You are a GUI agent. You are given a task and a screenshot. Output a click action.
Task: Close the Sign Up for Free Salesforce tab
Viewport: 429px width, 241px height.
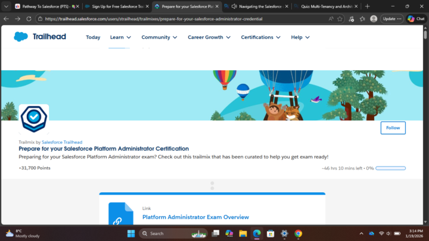pos(147,7)
